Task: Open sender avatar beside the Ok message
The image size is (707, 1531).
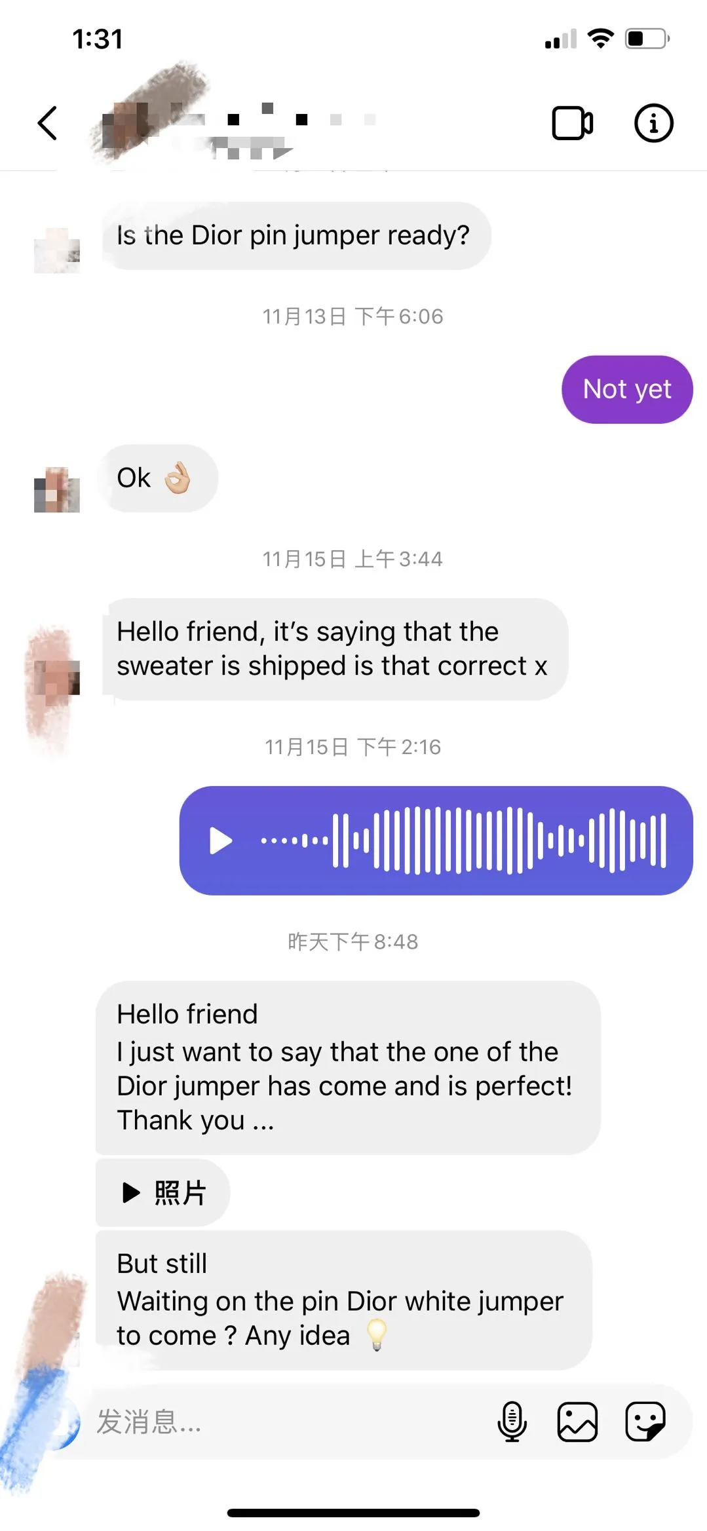Action: tap(57, 489)
